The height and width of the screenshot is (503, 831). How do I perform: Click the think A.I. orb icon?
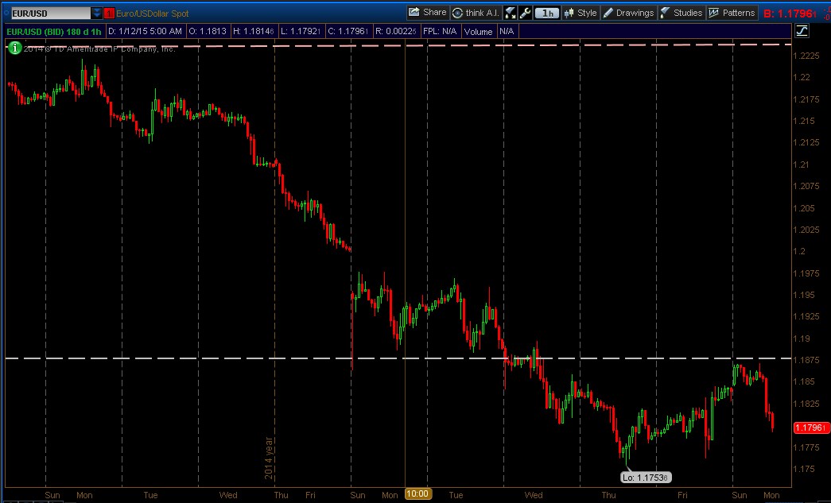(x=456, y=12)
